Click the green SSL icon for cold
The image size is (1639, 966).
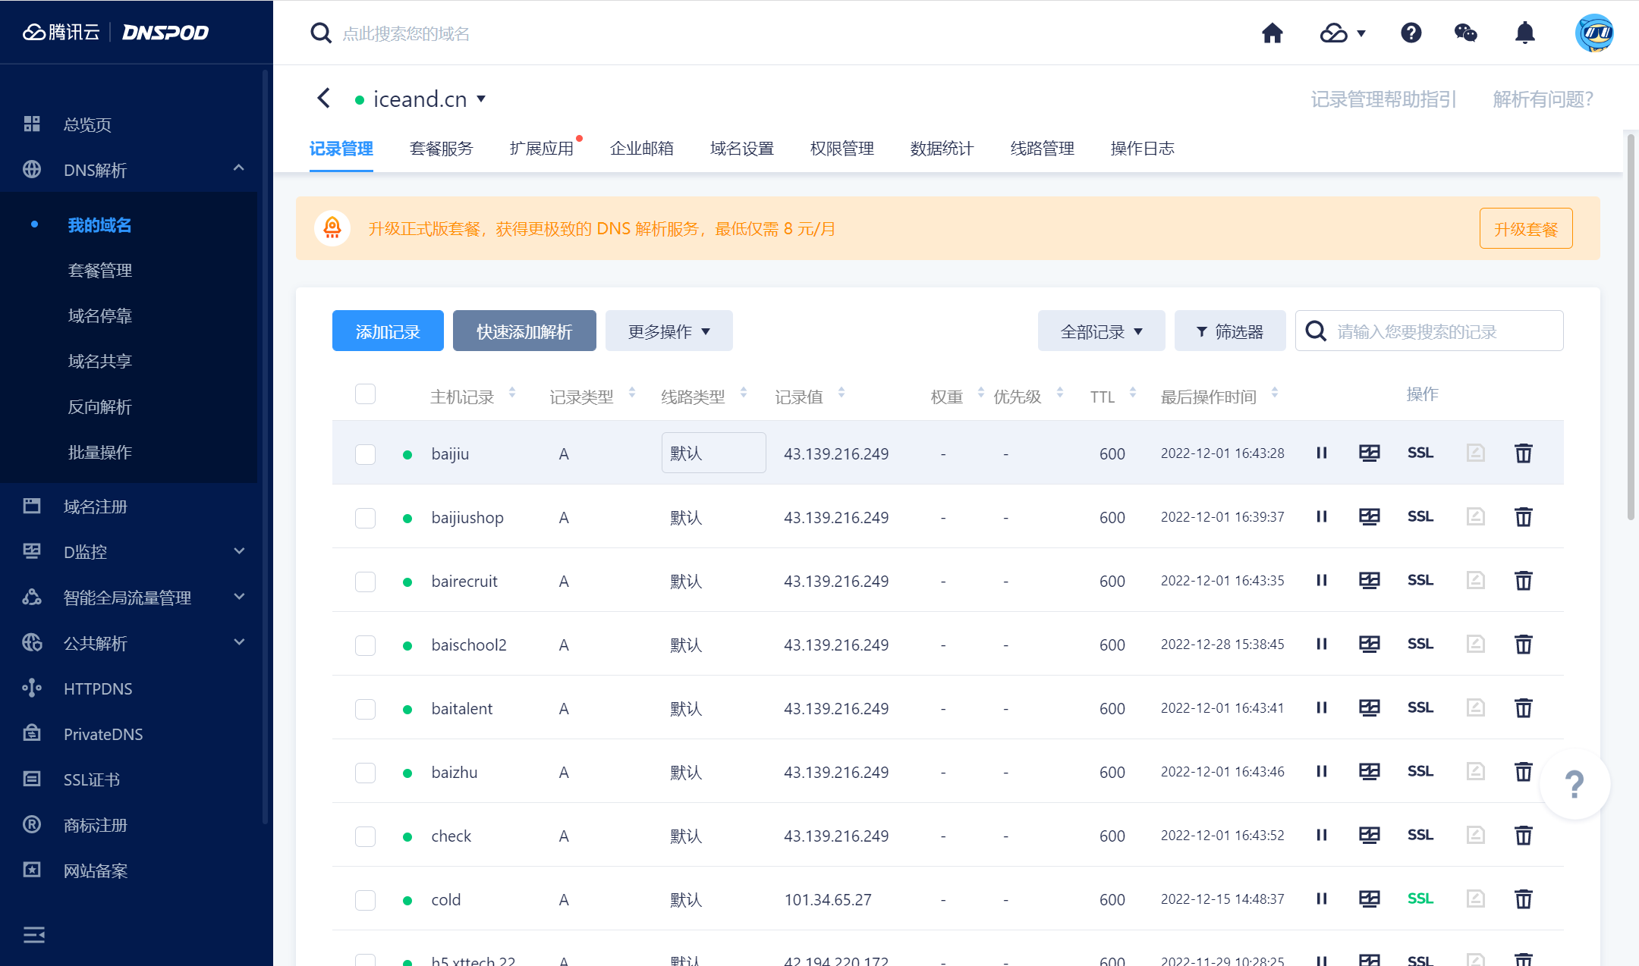point(1420,899)
